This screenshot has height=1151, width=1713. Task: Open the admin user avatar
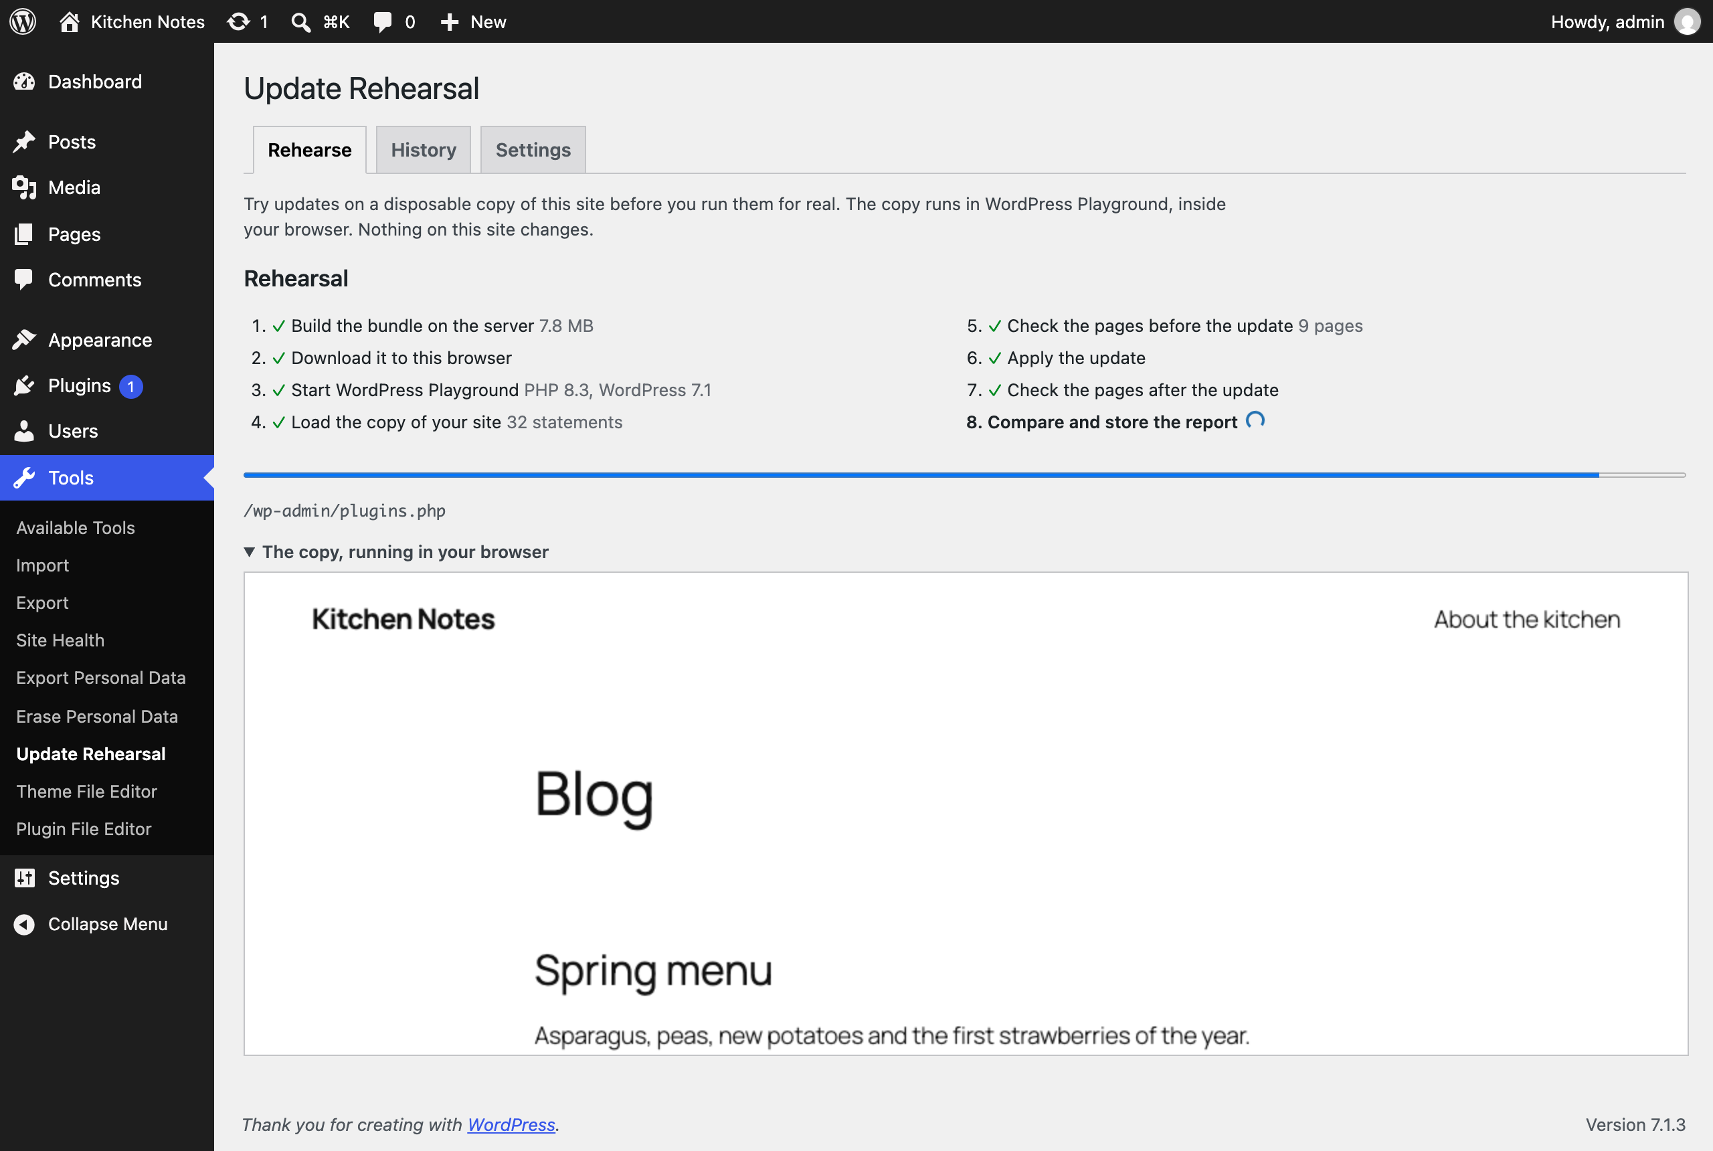(1687, 21)
